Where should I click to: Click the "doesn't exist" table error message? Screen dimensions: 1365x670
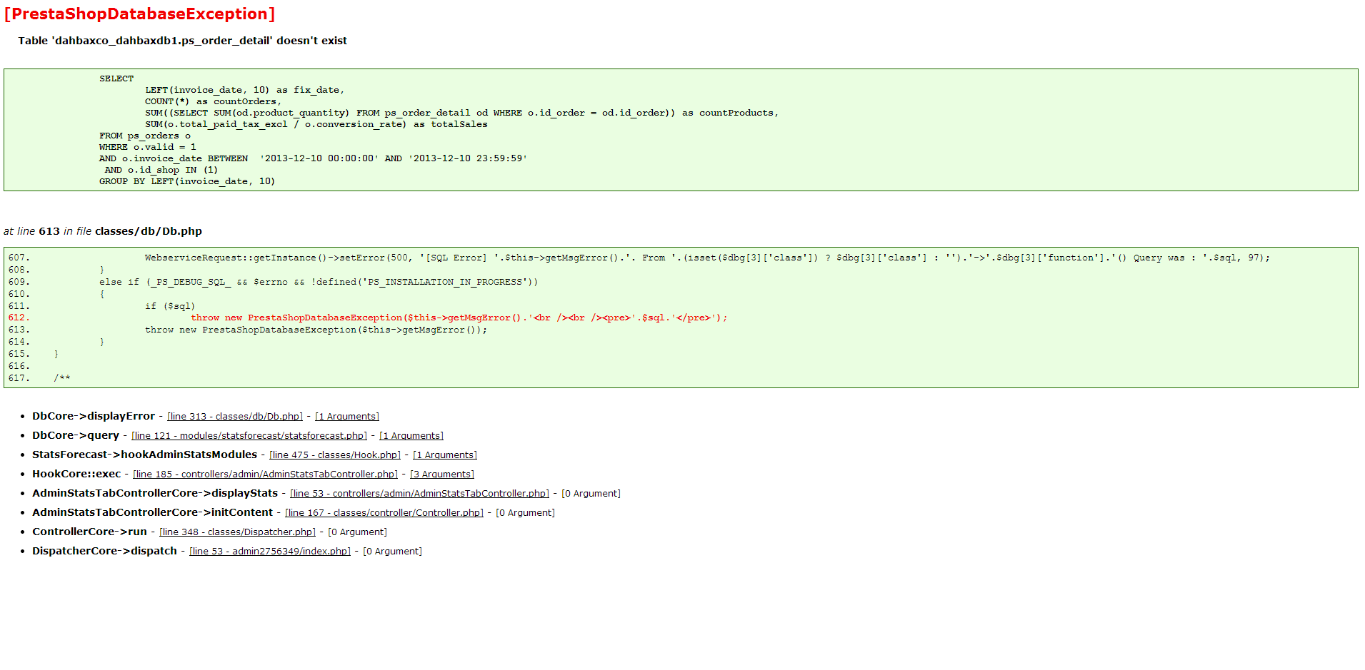pyautogui.click(x=182, y=41)
